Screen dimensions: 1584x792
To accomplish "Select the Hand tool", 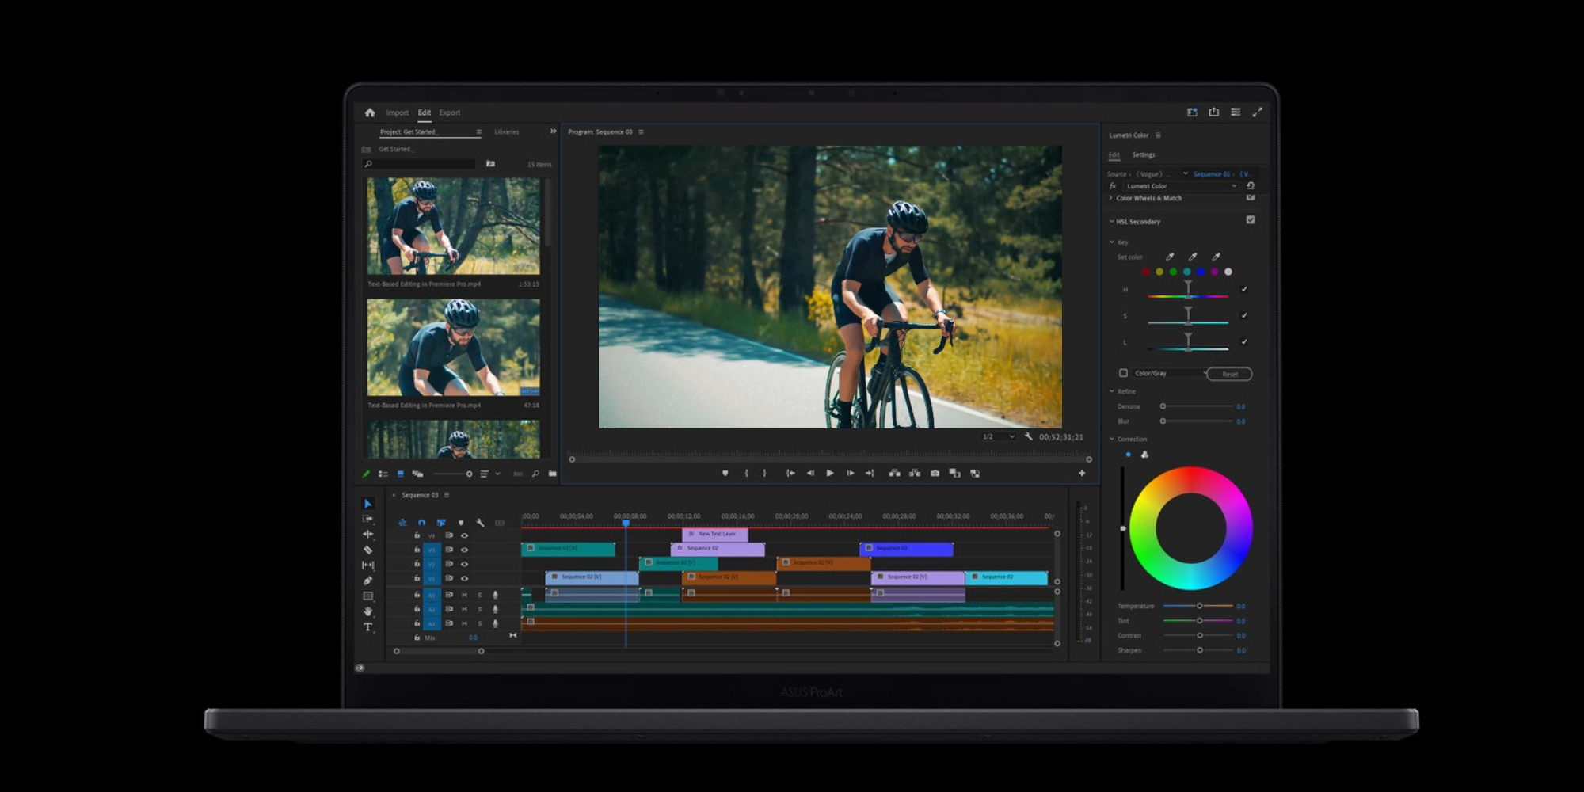I will (367, 611).
